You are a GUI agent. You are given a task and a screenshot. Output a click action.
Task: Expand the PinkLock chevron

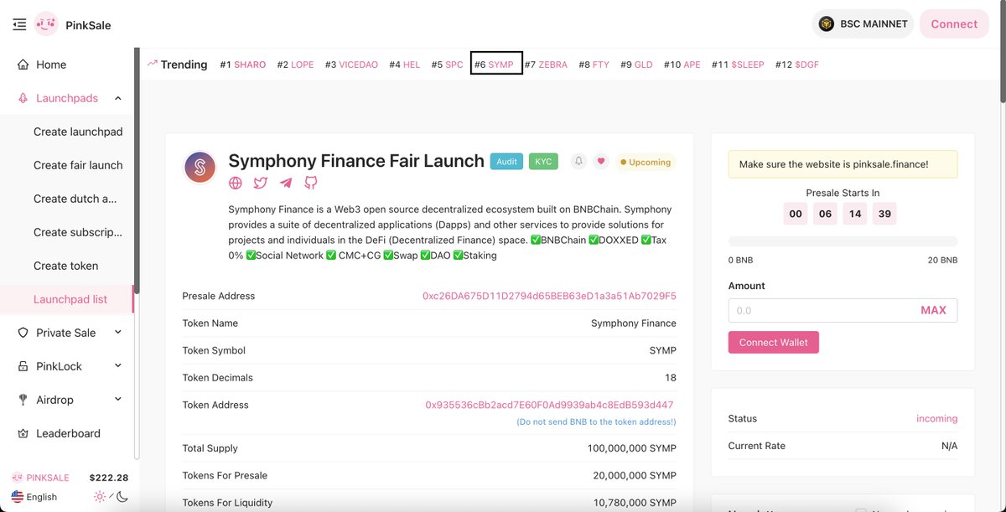(x=117, y=366)
